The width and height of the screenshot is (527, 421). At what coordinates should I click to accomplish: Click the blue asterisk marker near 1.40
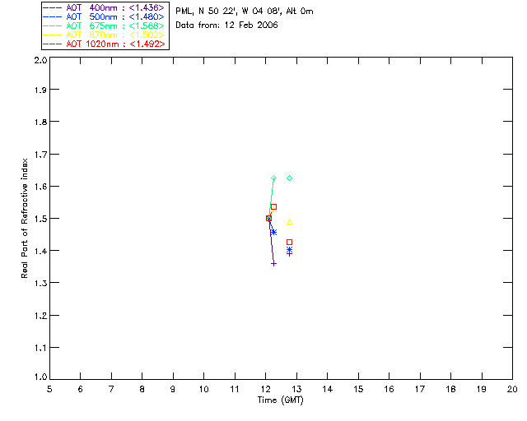[289, 249]
